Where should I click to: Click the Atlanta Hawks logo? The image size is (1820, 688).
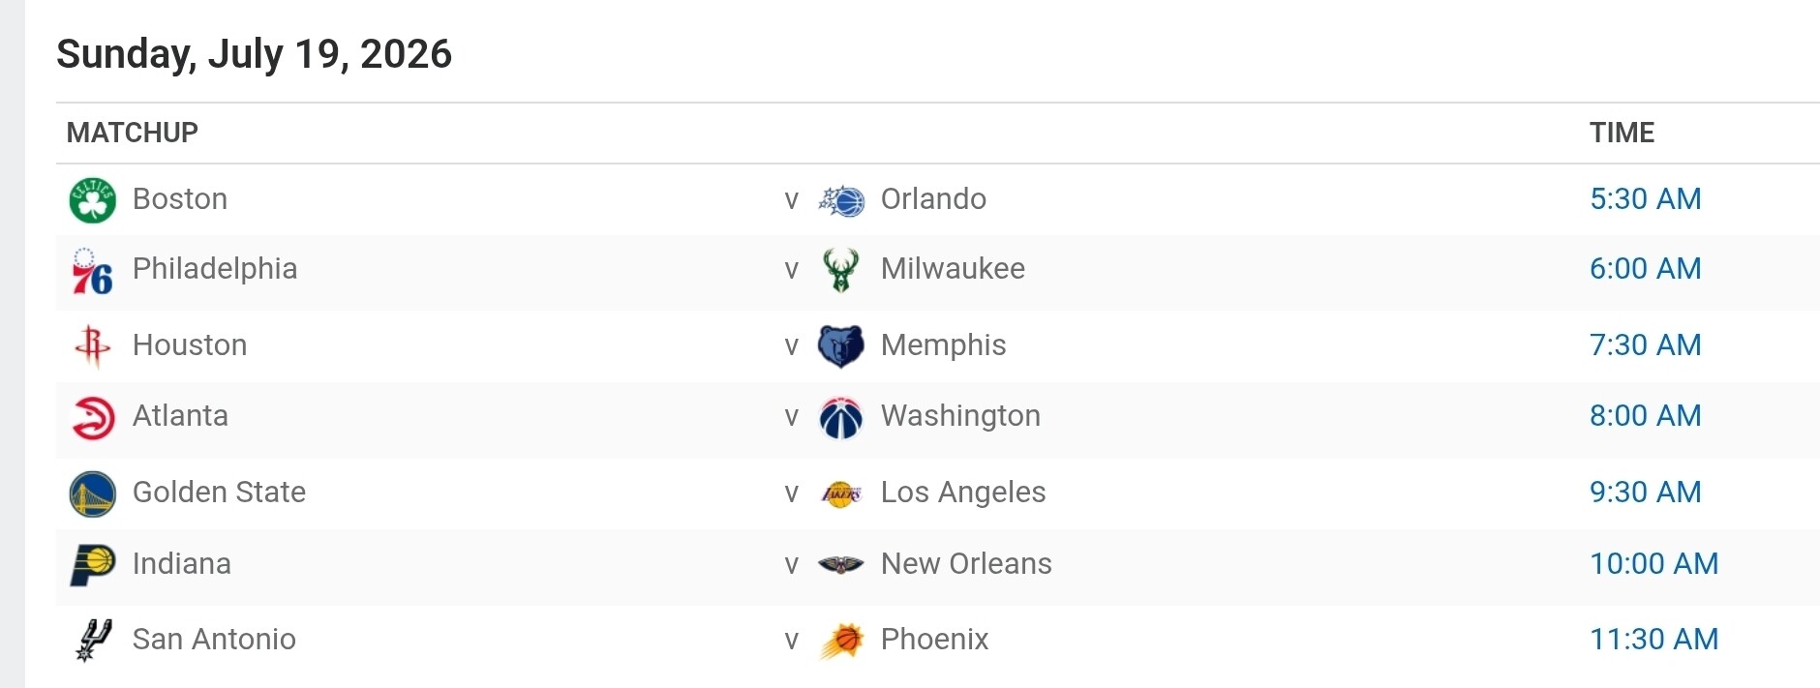[x=94, y=418]
